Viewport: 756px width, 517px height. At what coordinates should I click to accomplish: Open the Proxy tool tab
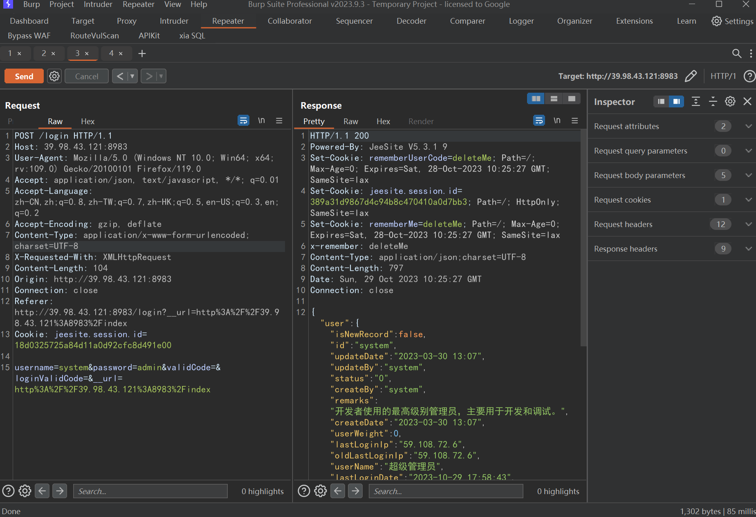click(127, 21)
